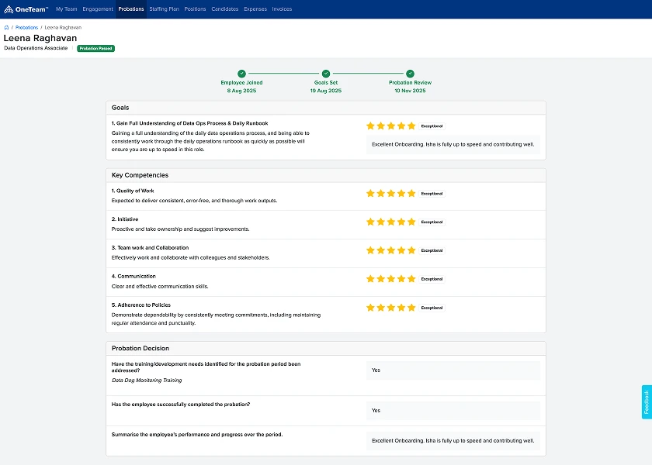652x465 pixels.
Task: Click stars for Adherence to Policies
Action: tap(390, 308)
